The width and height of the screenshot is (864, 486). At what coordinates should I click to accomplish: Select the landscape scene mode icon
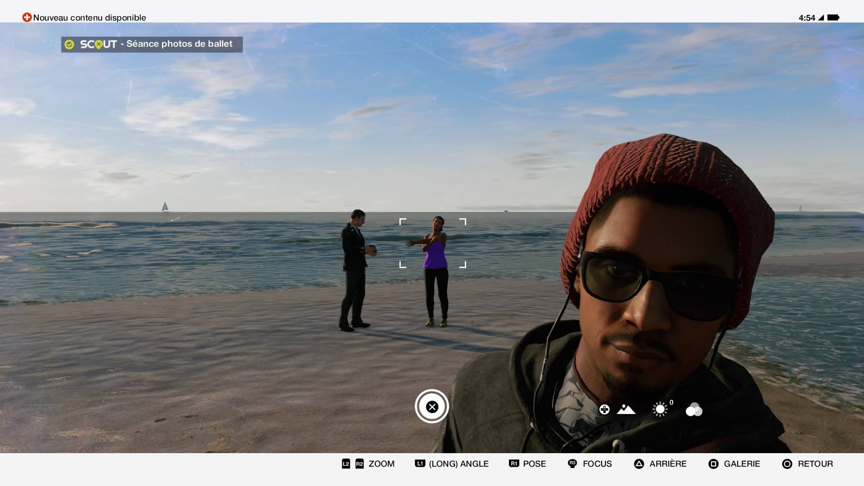(x=626, y=409)
